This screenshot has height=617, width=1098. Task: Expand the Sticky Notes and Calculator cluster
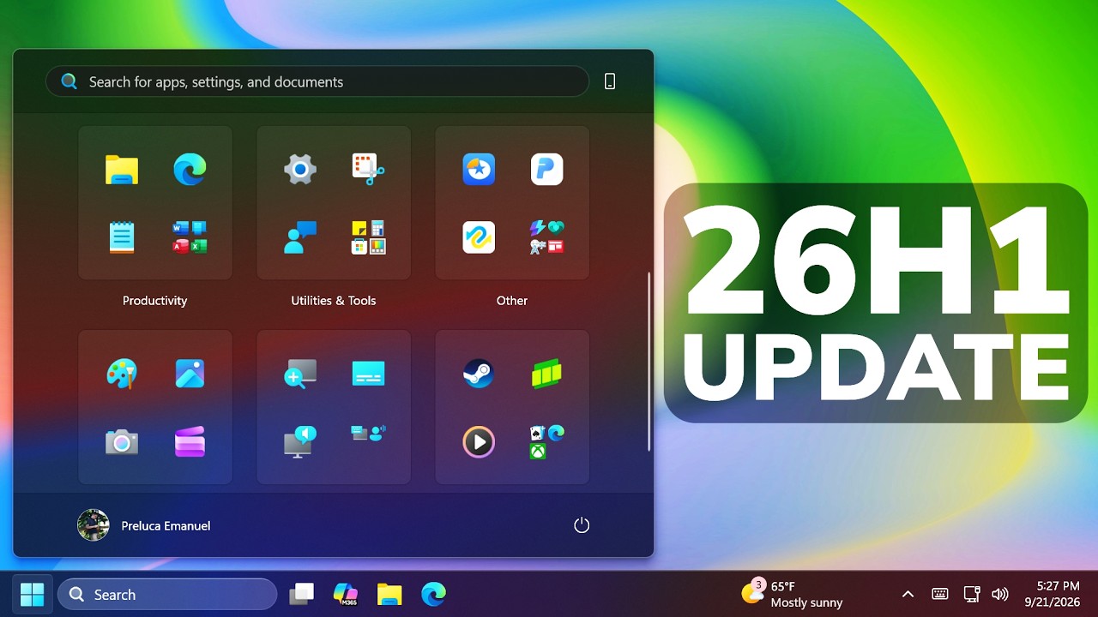369,237
